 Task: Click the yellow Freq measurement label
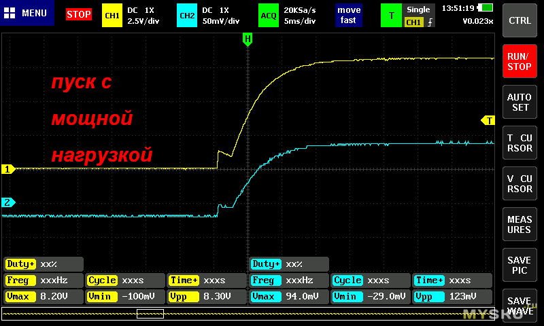pyautogui.click(x=20, y=280)
